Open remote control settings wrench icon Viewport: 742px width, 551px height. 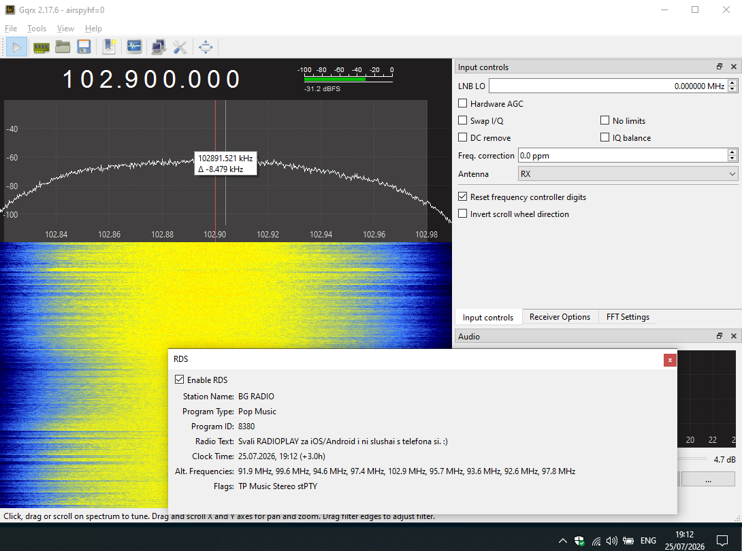click(x=180, y=47)
